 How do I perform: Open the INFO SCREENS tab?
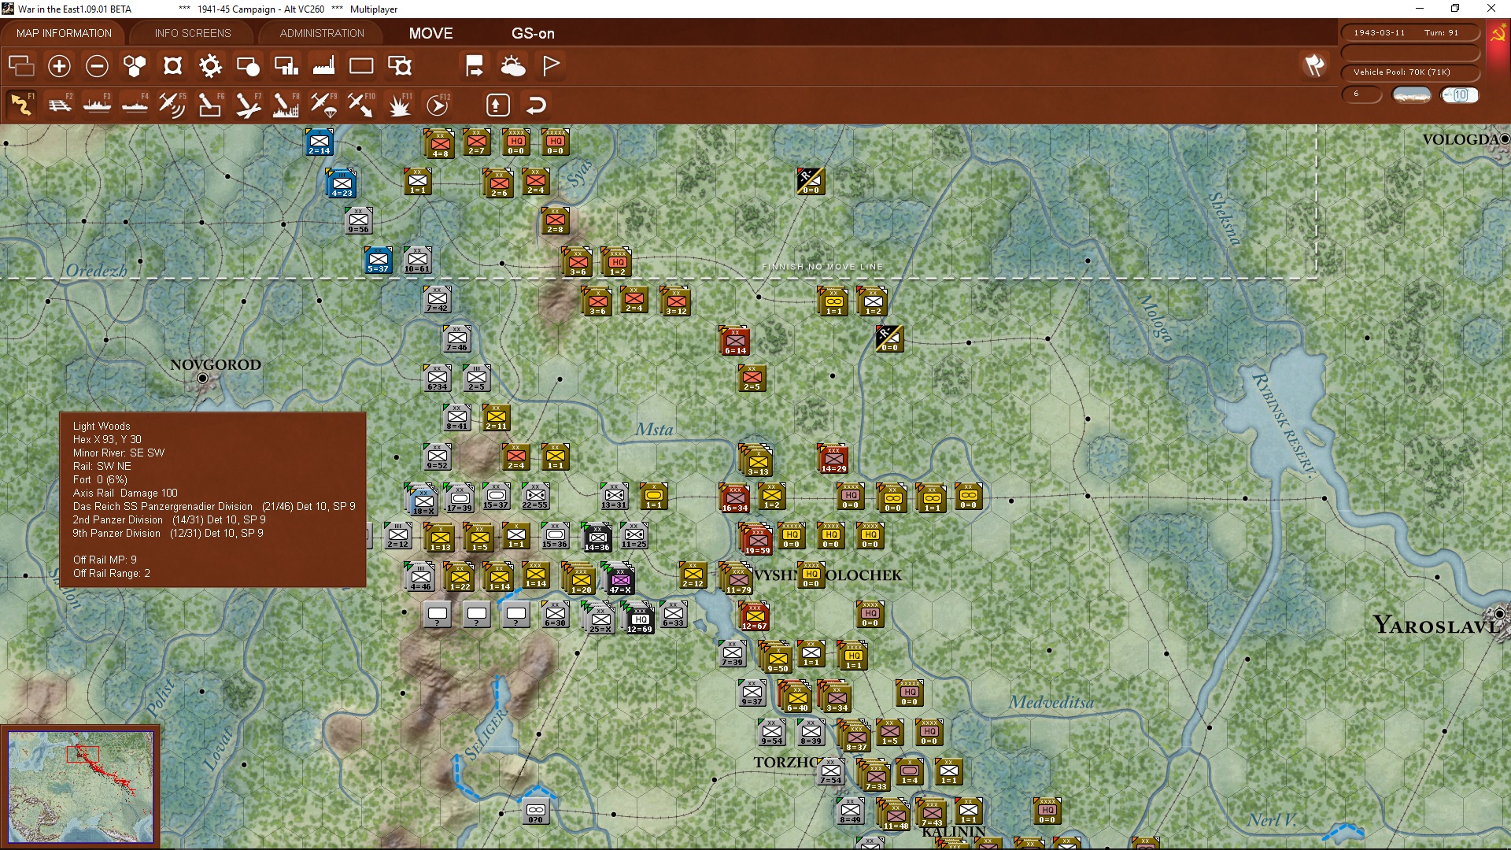click(193, 33)
